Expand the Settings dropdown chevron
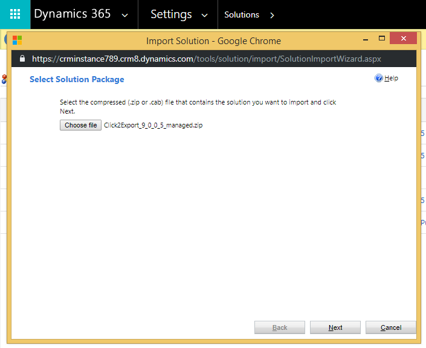The height and width of the screenshot is (348, 426). coord(205,16)
